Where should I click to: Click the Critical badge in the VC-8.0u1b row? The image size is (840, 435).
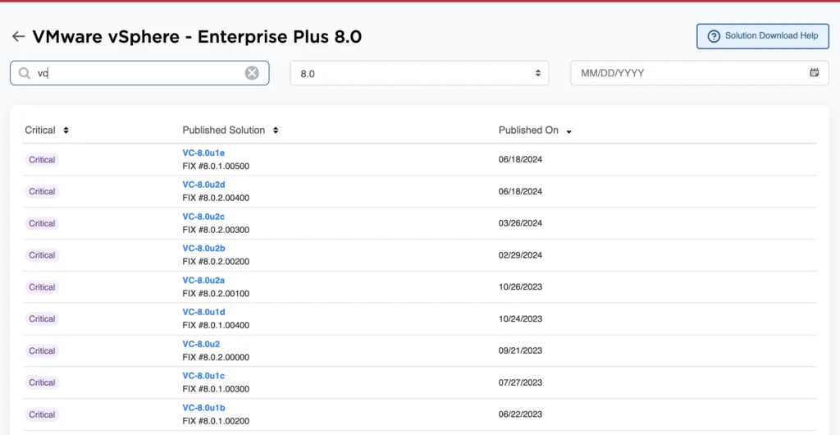click(x=42, y=414)
